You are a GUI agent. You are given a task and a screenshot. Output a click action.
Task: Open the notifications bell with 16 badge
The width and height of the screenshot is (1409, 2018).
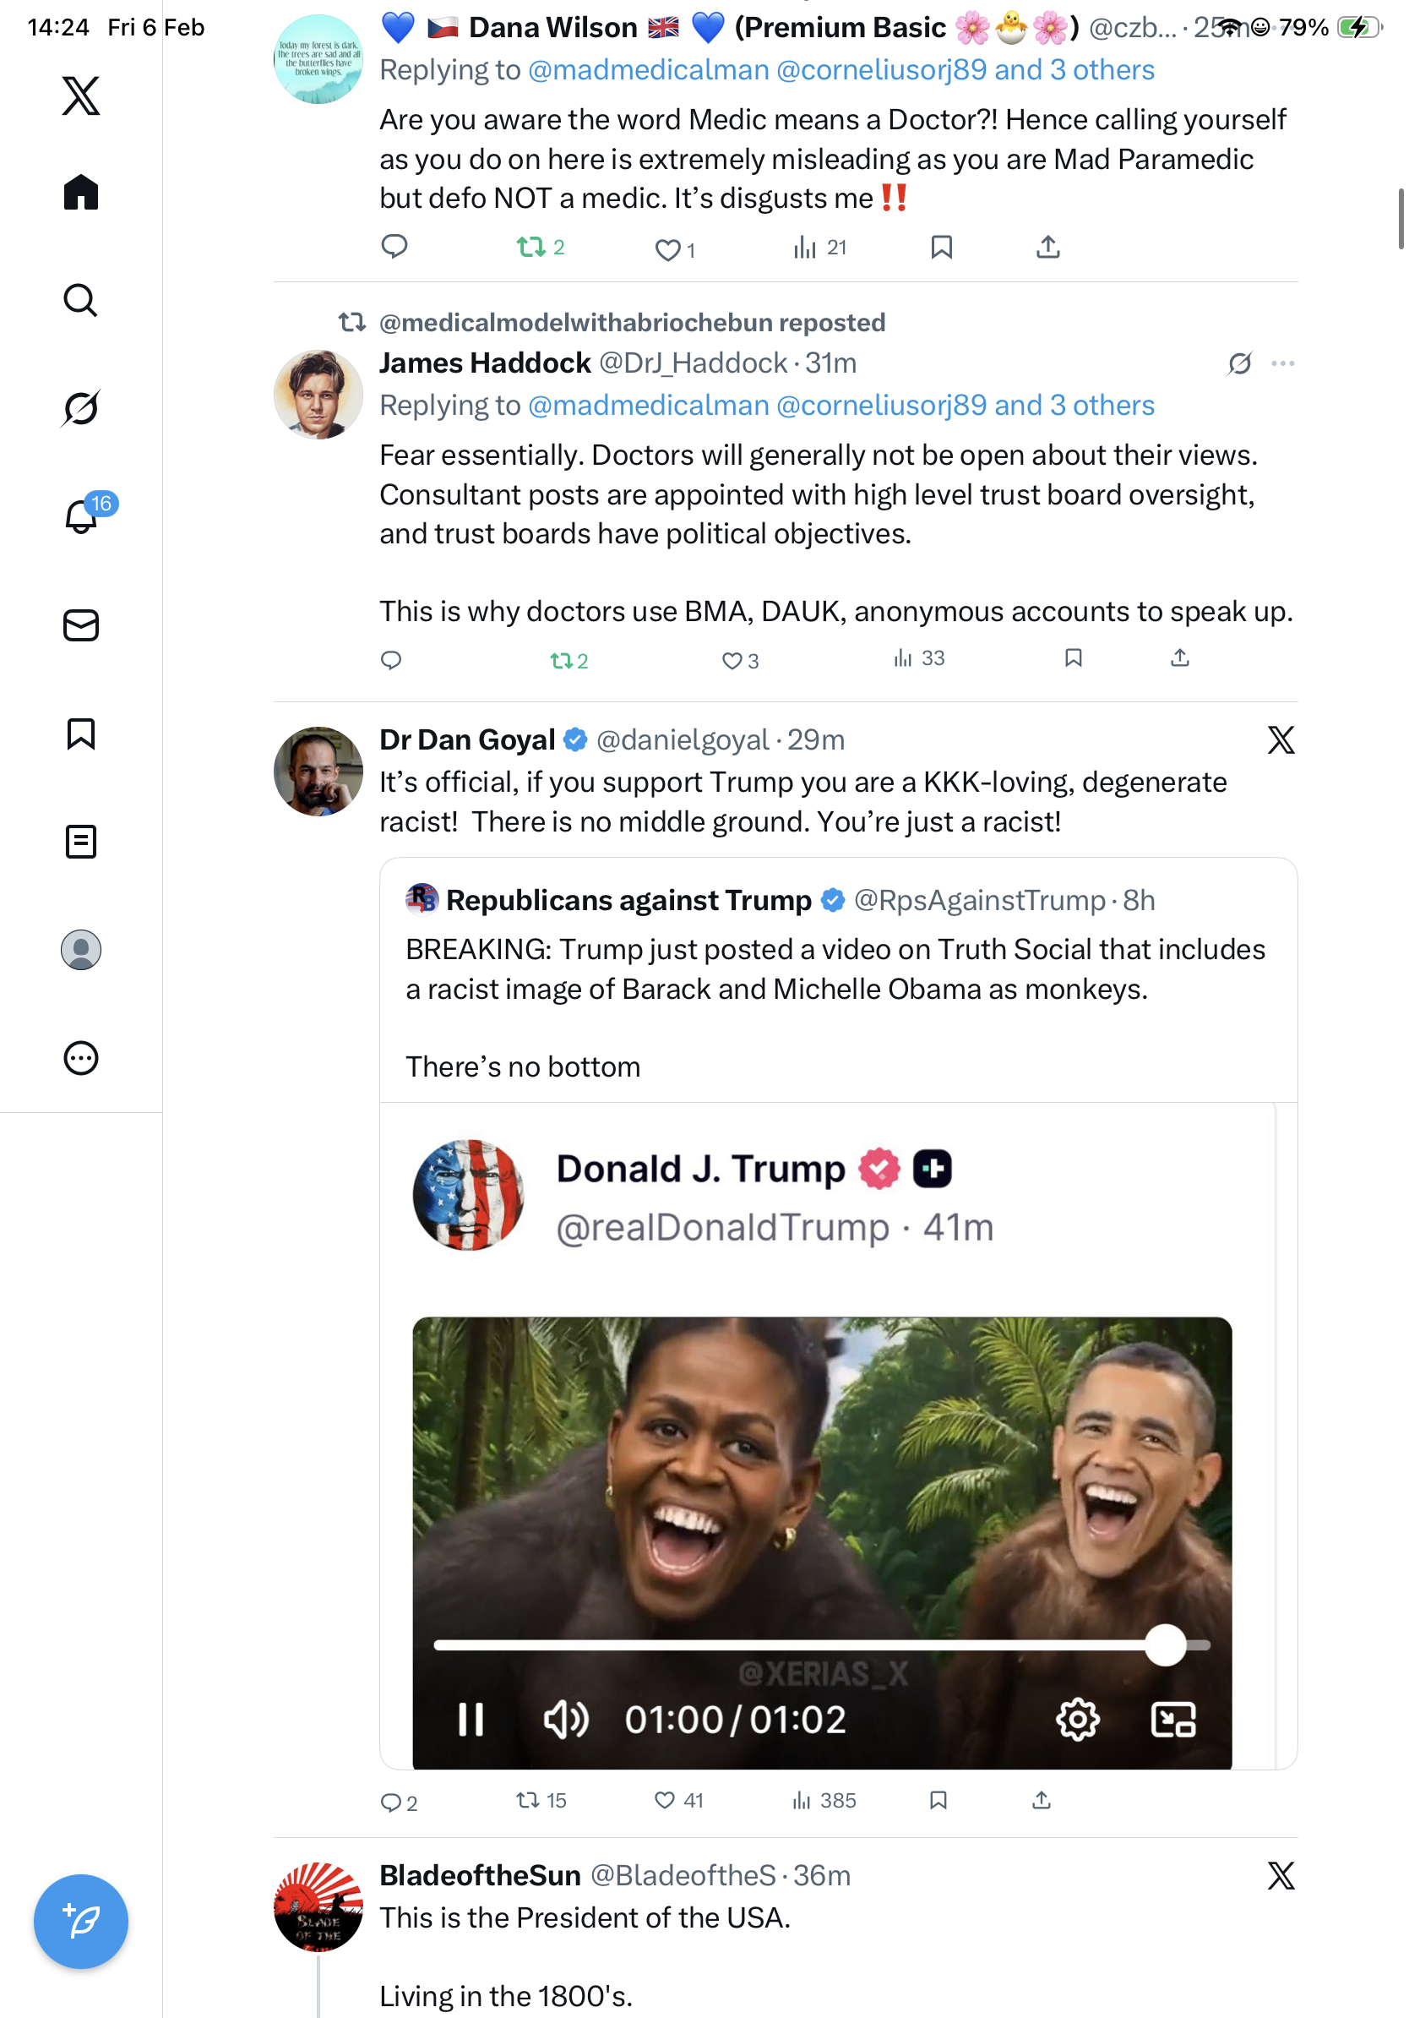pos(81,516)
